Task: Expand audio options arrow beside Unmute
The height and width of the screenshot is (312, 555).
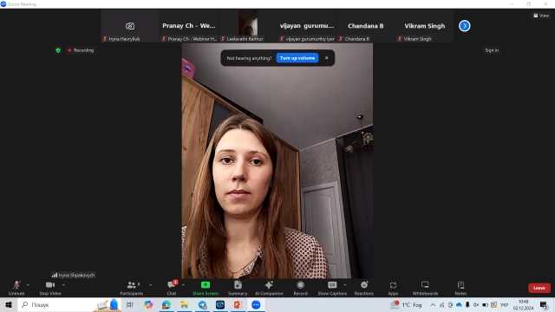Action: click(x=28, y=285)
